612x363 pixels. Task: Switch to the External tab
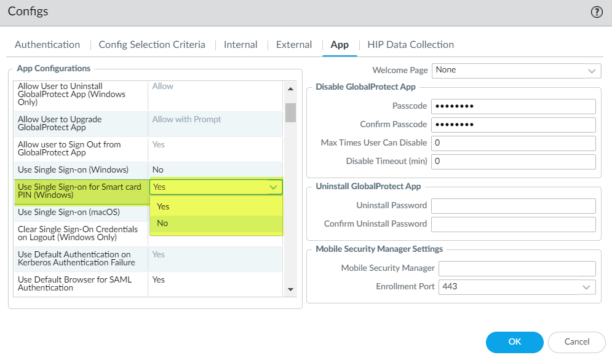pos(293,44)
